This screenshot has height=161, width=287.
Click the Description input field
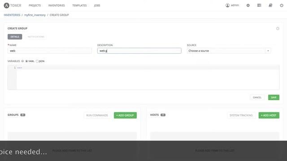[x=139, y=51]
